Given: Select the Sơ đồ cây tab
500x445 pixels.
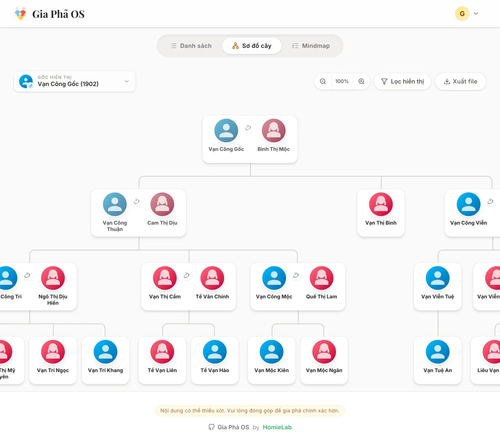Looking at the screenshot, I should click(252, 46).
